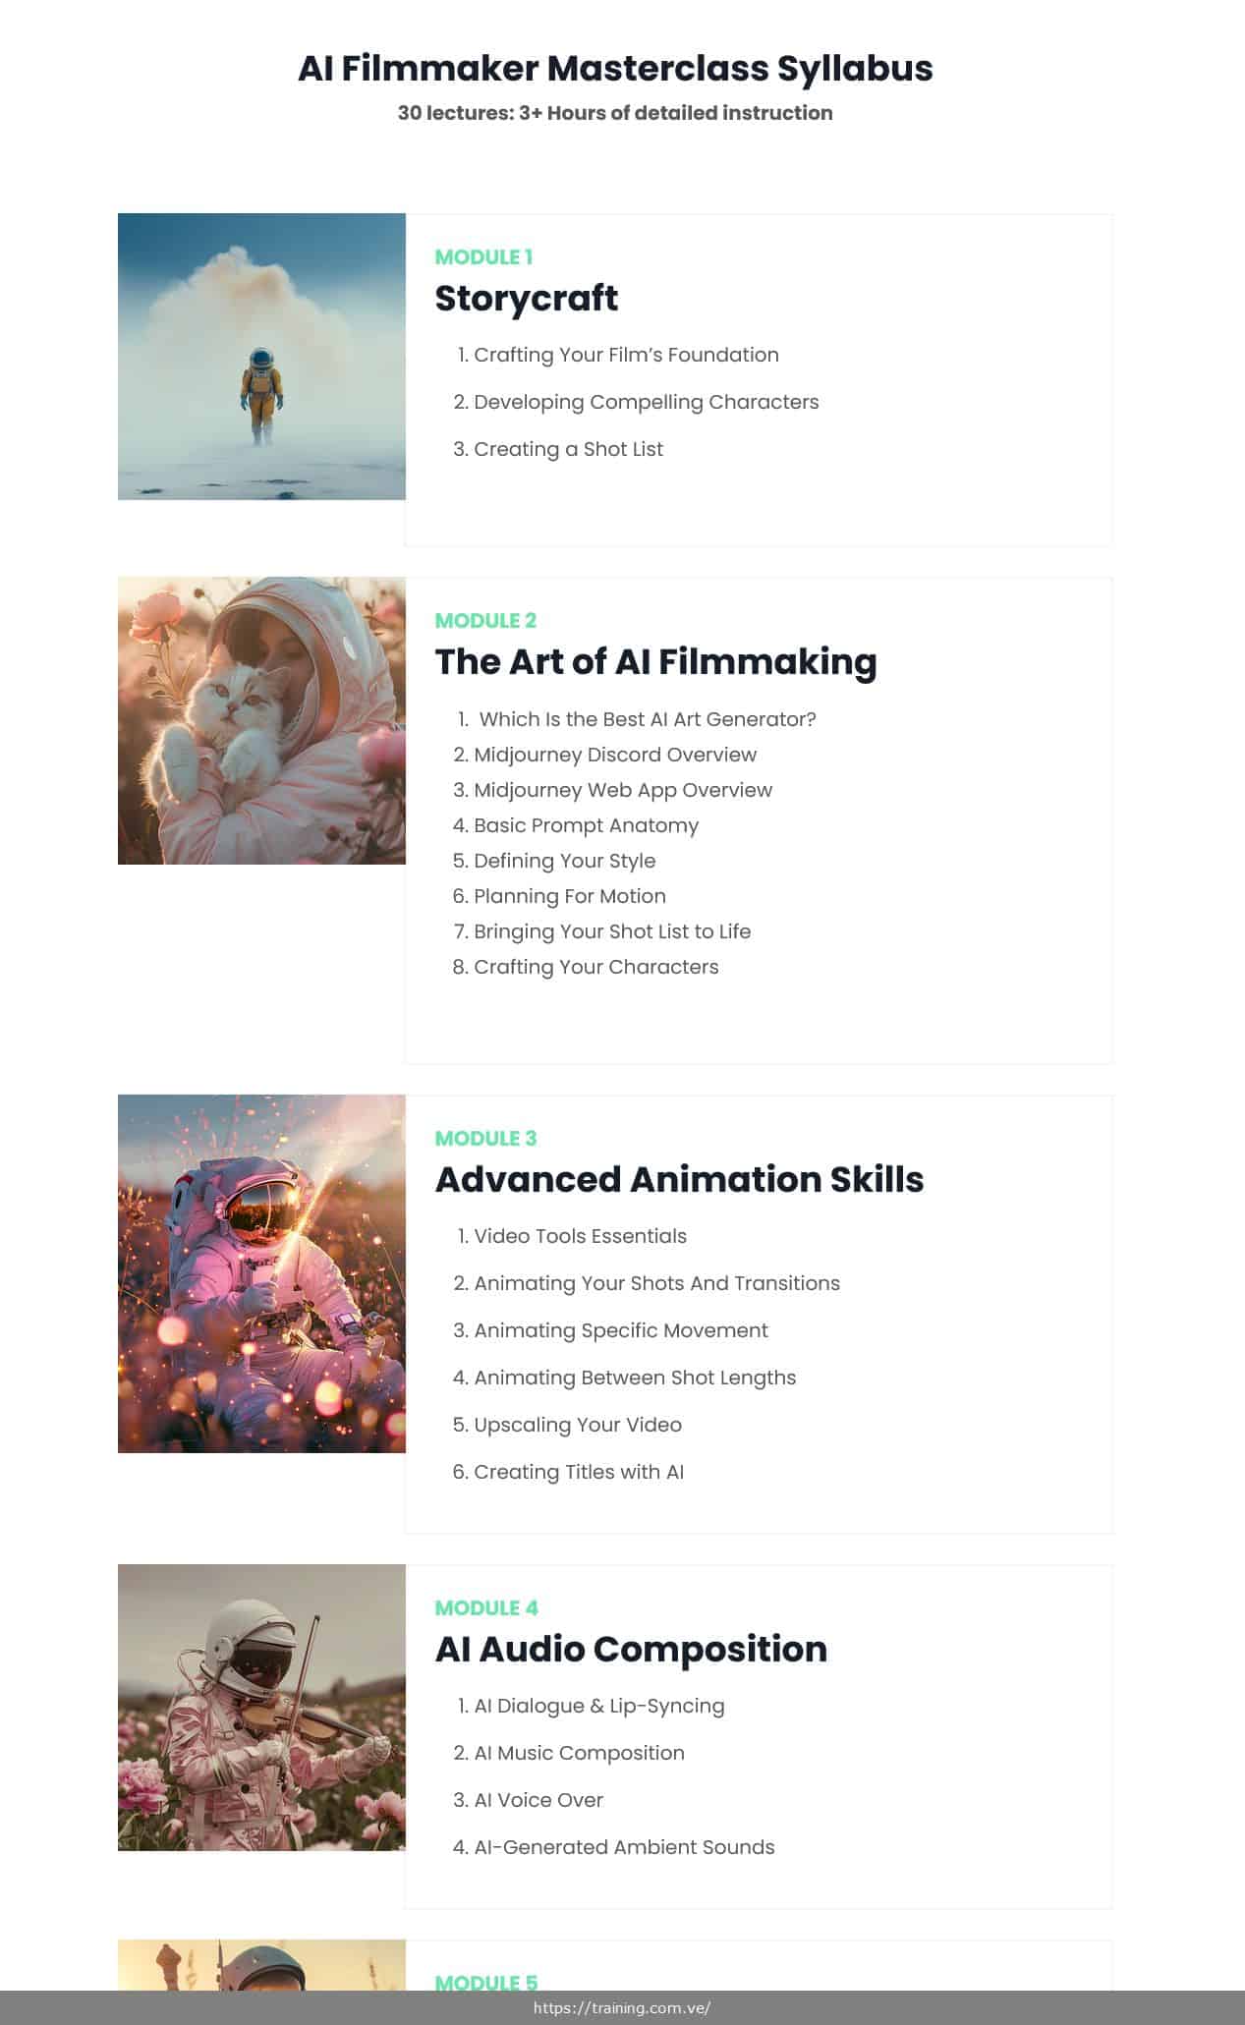Click the Storycraft module heading
The height and width of the screenshot is (2025, 1245).
point(526,299)
